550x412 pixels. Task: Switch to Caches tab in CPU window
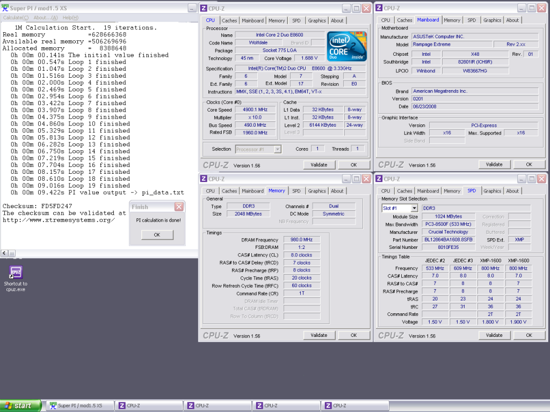click(229, 20)
